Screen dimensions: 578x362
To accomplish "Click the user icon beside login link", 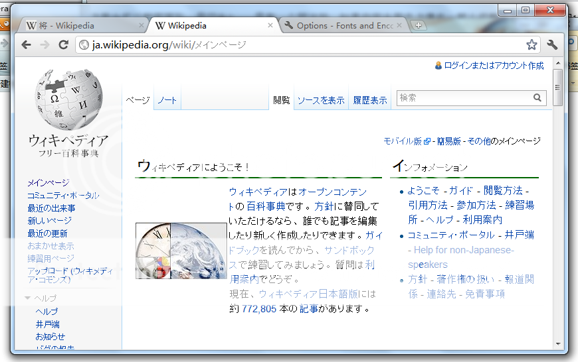I will (x=438, y=66).
